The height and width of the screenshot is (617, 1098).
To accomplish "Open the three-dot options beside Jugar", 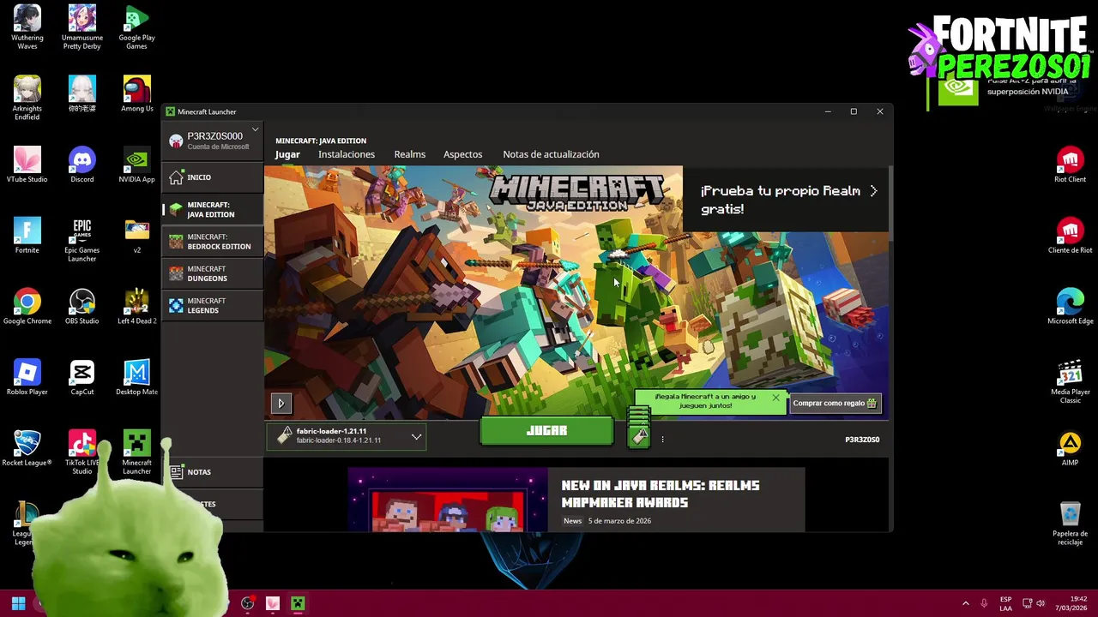I will coord(662,440).
